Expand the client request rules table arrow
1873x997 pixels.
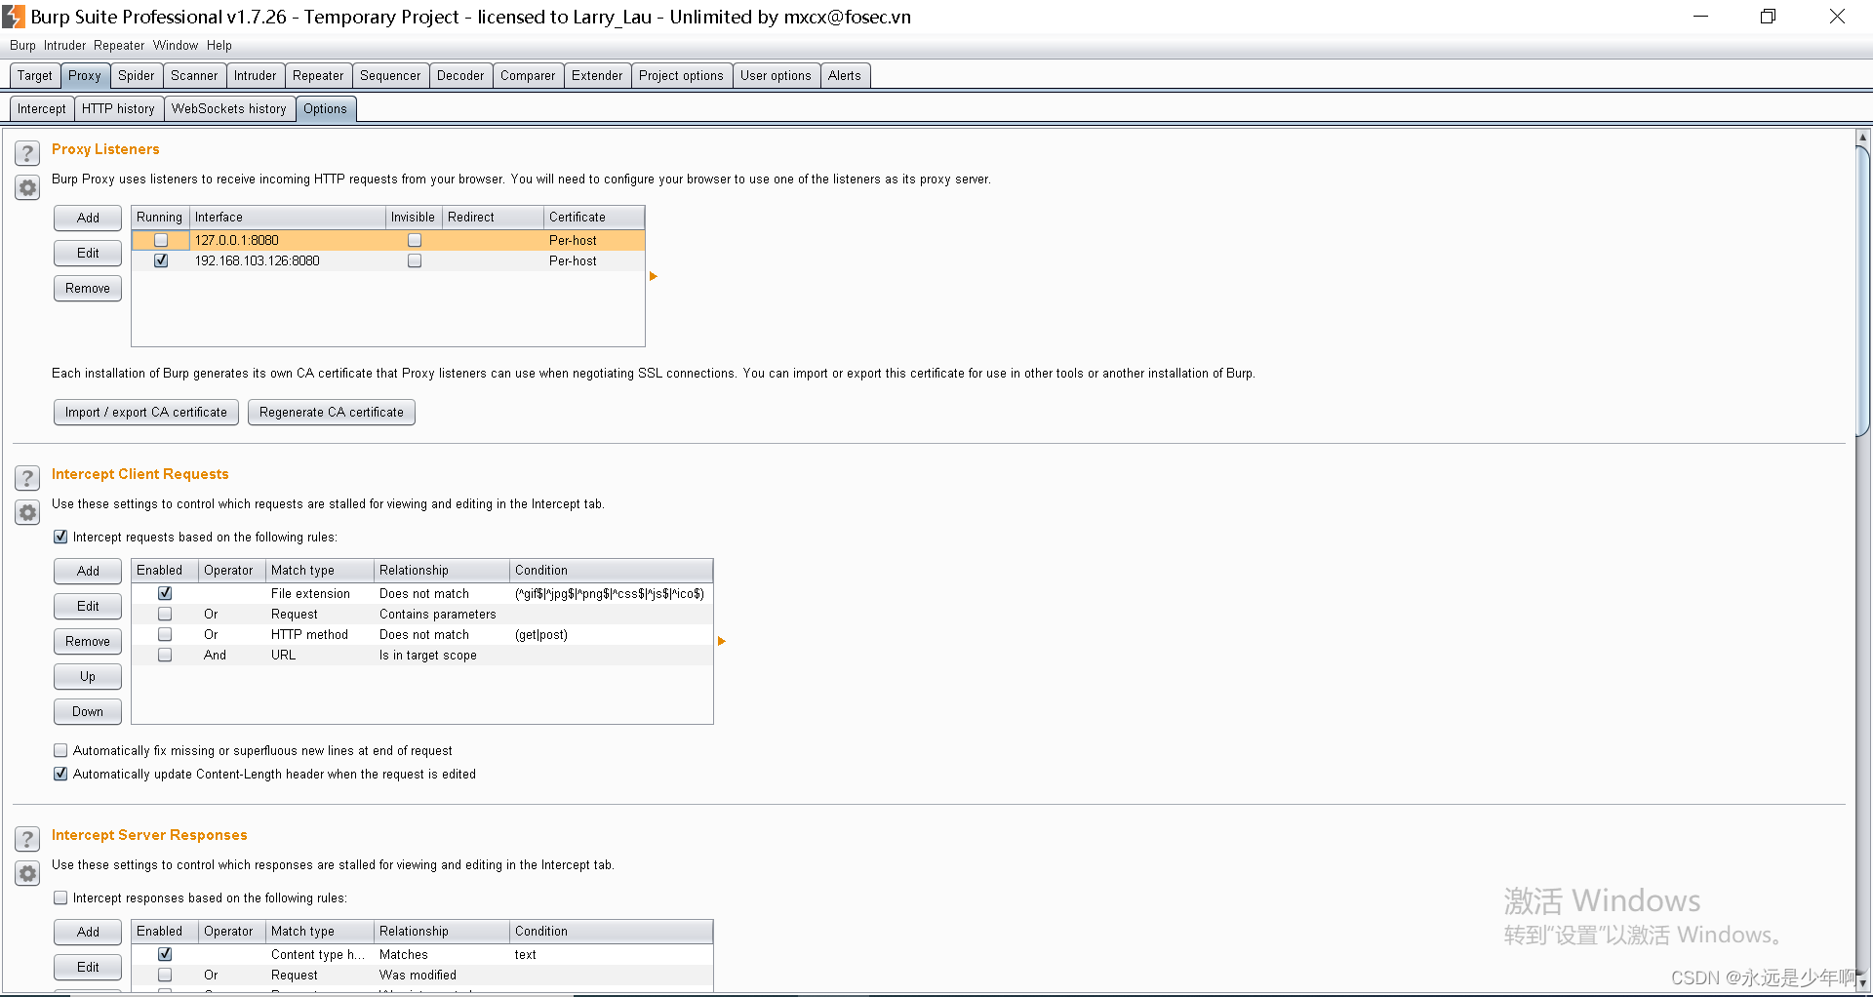(x=722, y=641)
